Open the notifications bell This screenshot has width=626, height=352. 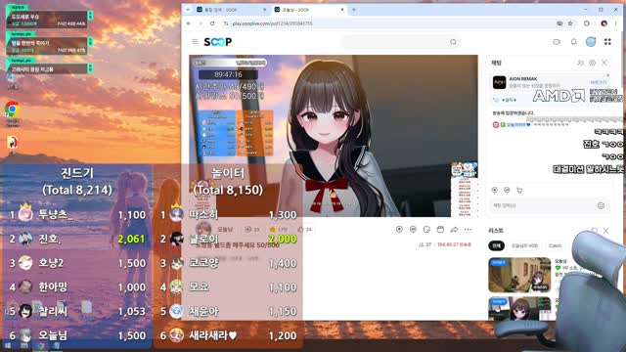574,41
